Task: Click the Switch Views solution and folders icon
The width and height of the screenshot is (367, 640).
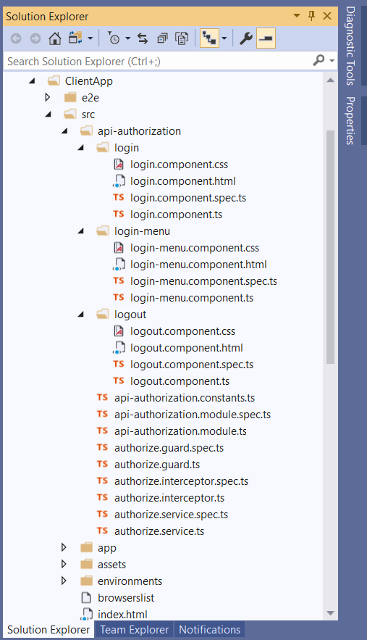Action: [x=75, y=38]
